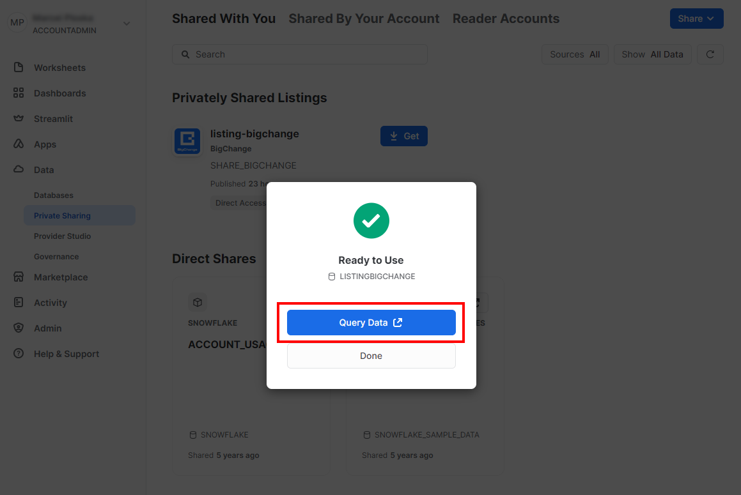The image size is (741, 495).
Task: Open Help & Support icon
Action: tap(19, 354)
